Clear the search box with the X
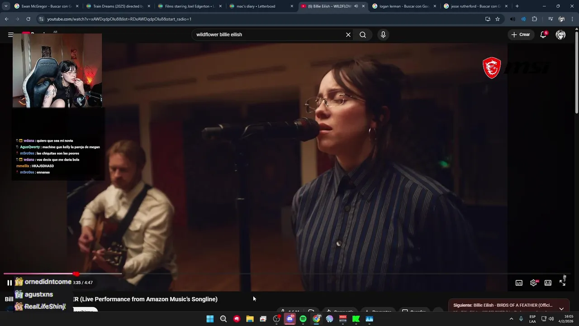 pos(348,34)
